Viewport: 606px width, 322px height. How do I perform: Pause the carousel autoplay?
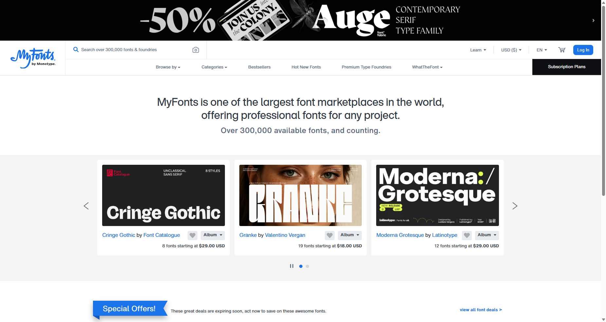tap(291, 266)
